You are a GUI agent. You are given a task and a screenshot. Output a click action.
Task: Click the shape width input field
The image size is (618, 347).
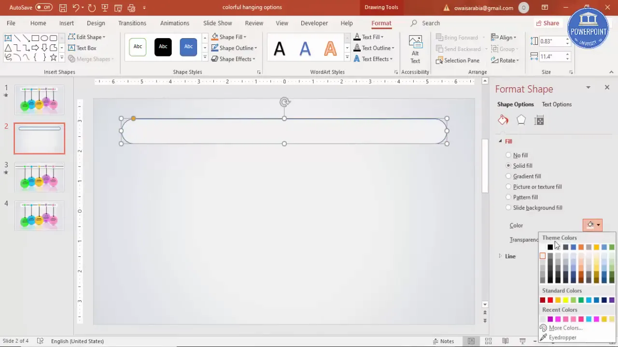click(552, 56)
